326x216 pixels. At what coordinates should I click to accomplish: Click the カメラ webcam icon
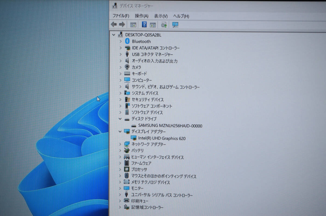pos(127,67)
